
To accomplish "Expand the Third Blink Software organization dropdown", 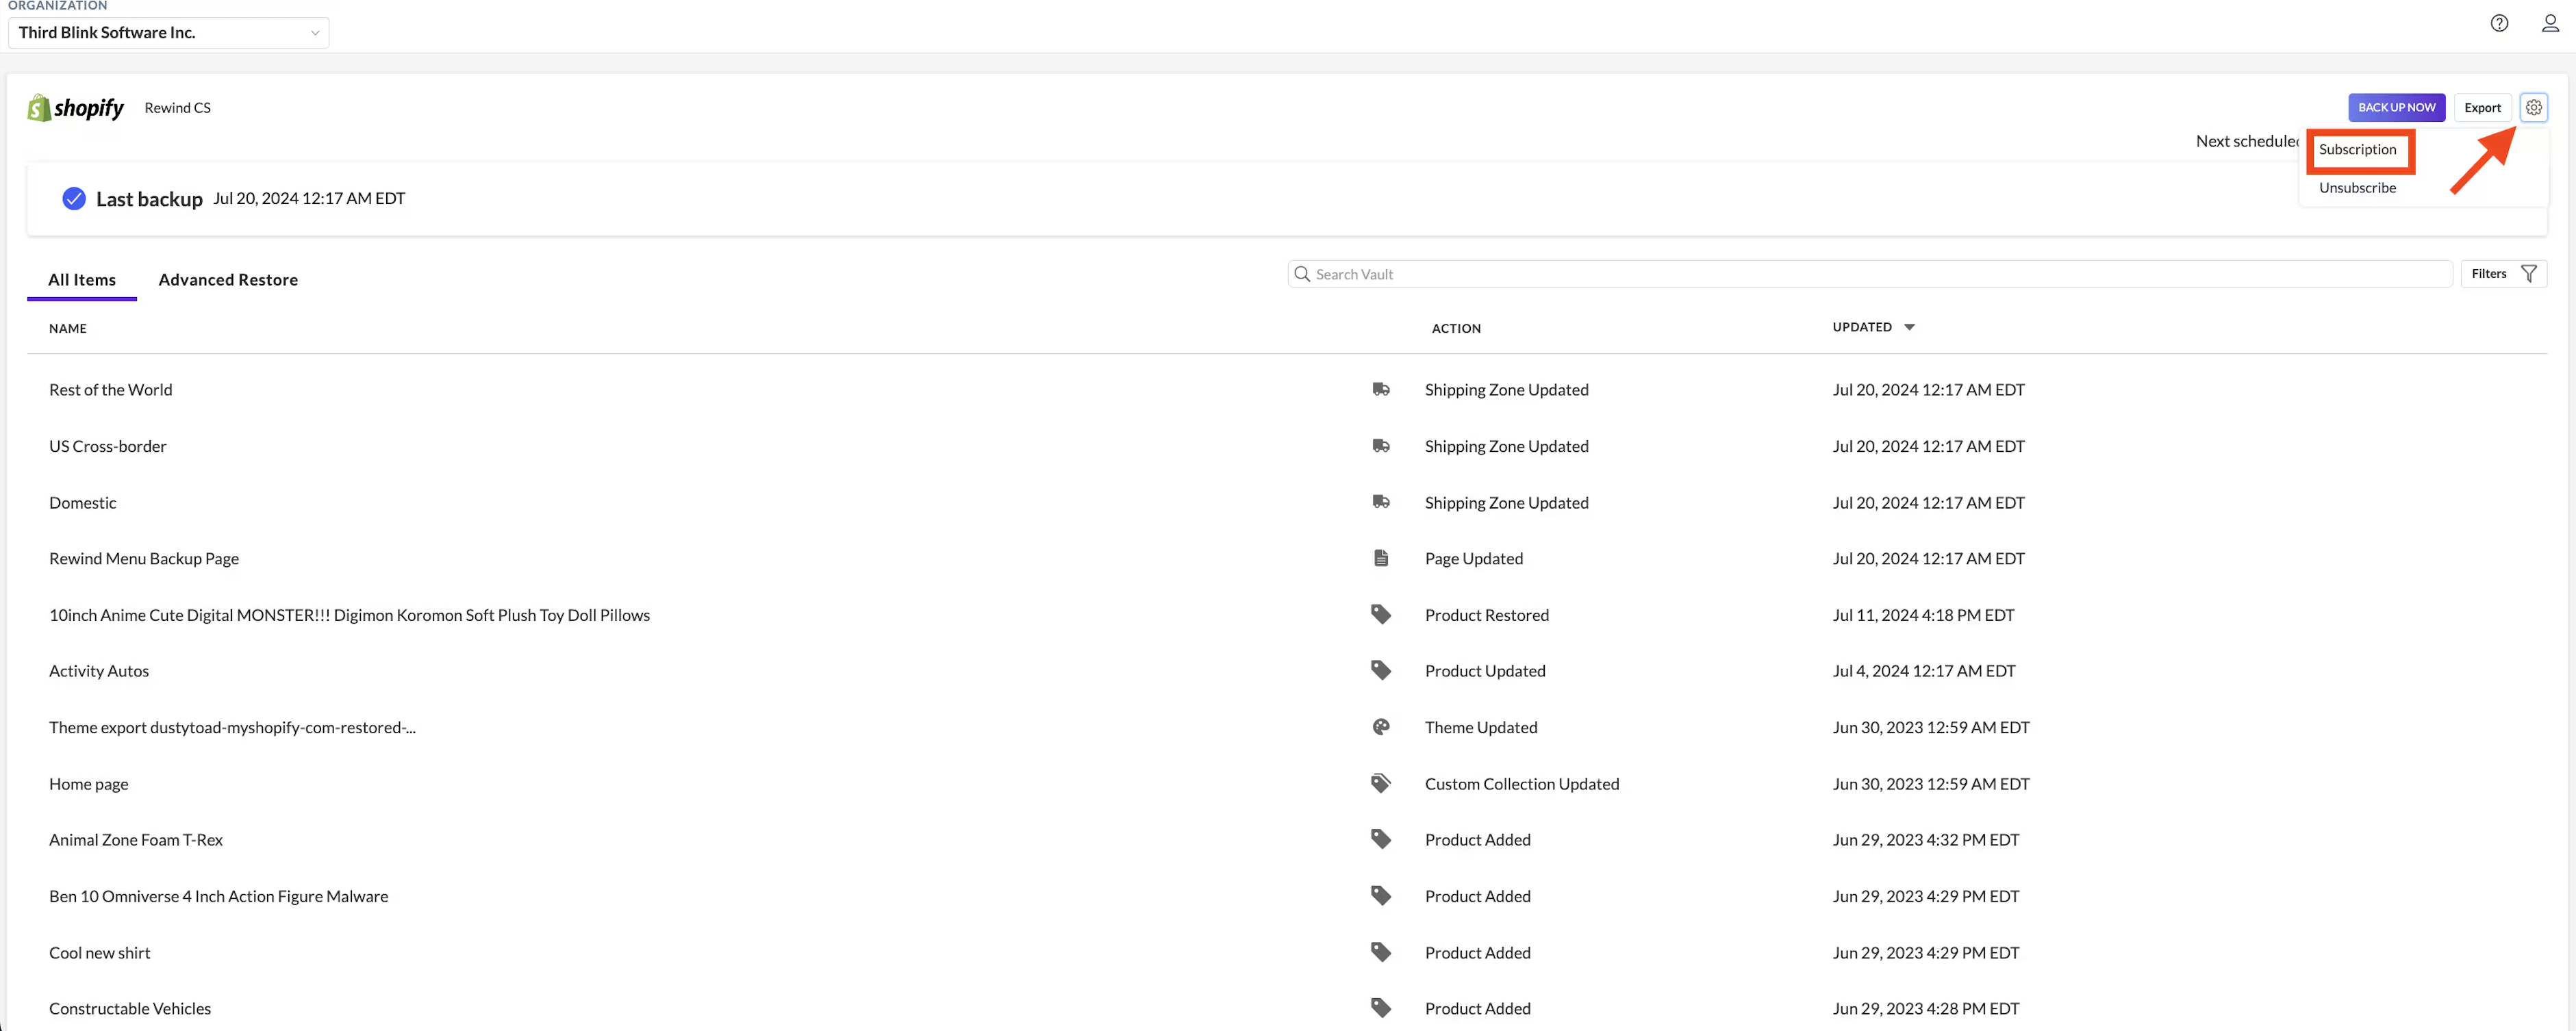I will (x=168, y=32).
